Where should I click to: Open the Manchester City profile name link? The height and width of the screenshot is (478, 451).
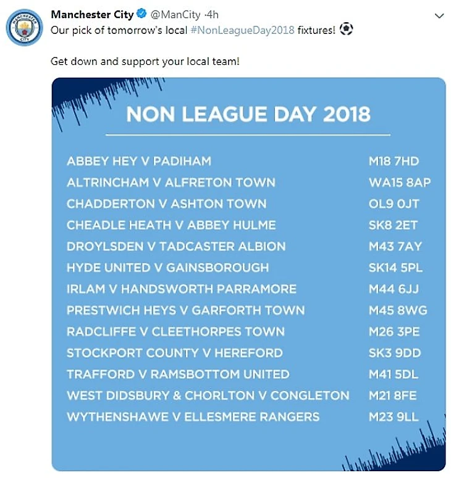tap(92, 15)
